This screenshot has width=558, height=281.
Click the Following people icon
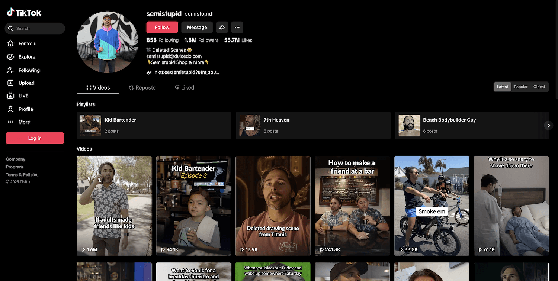click(11, 70)
